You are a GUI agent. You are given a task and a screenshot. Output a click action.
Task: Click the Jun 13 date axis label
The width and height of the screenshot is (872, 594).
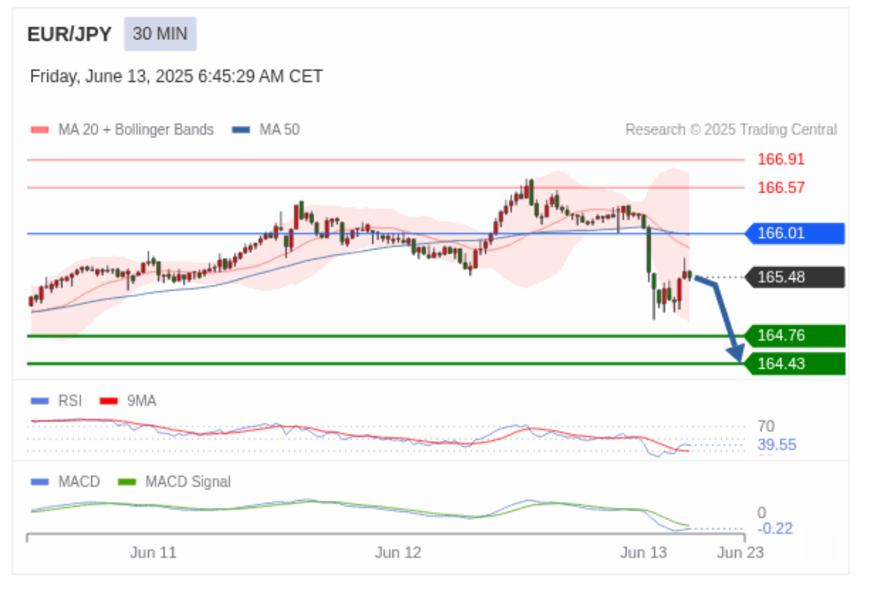click(644, 553)
